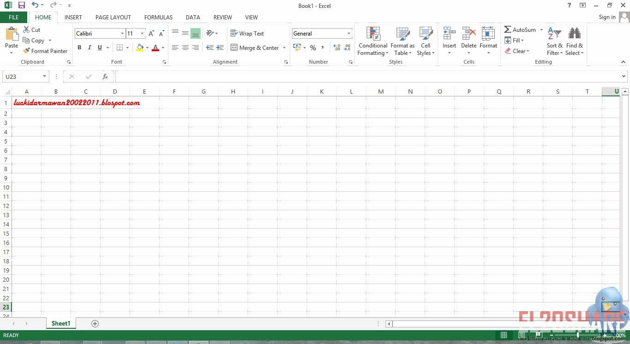Open Find & Select binoculars
Image resolution: width=630 pixels, height=344 pixels.
pos(575,41)
